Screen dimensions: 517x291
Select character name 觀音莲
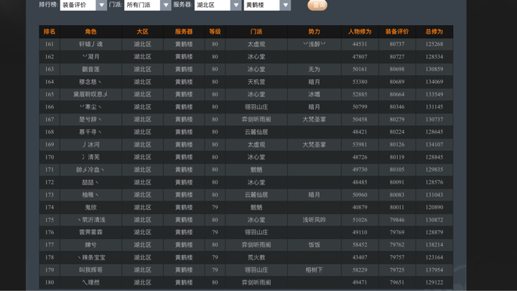pyautogui.click(x=90, y=69)
